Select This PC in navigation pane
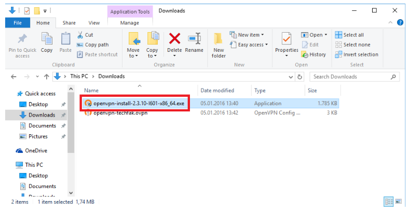The image size is (410, 214). pos(29,165)
